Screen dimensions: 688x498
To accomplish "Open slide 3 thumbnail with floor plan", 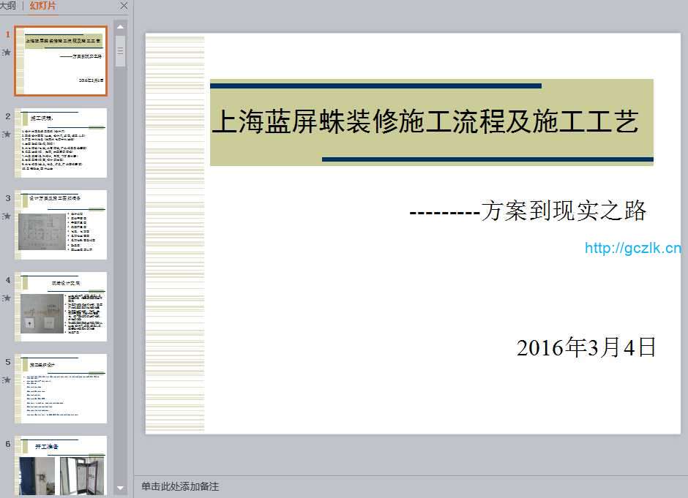I will (x=61, y=225).
